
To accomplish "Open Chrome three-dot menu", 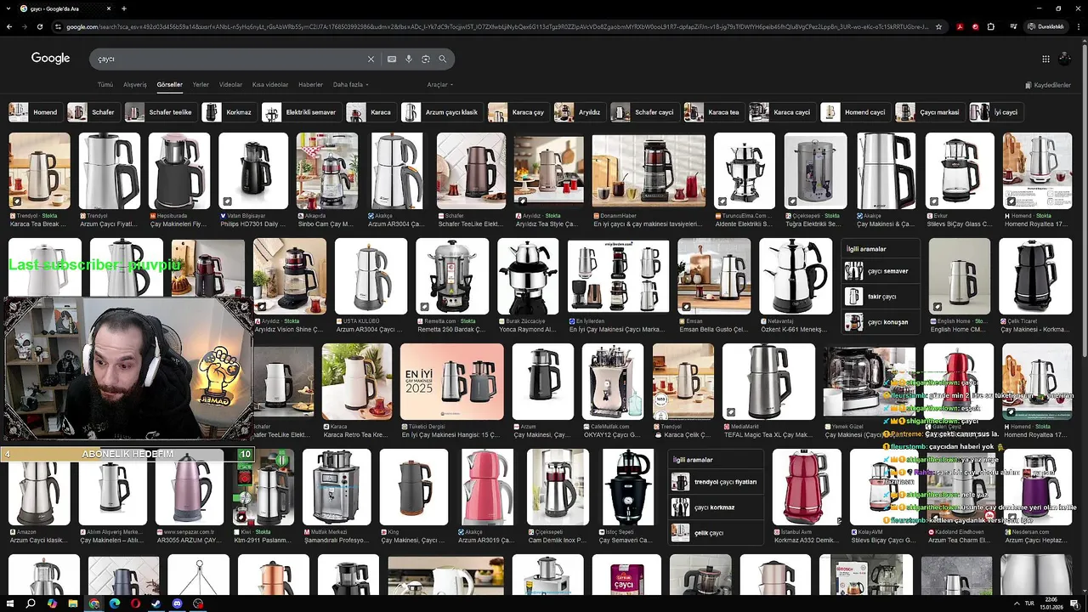I will [x=1077, y=26].
